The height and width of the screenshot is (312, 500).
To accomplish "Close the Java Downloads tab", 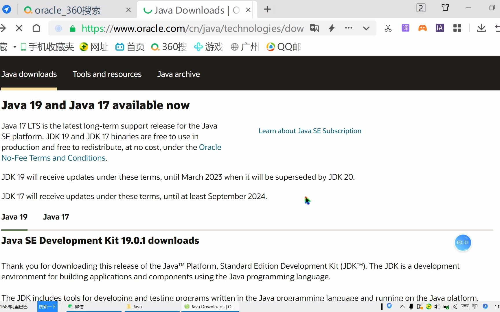I will coord(248,10).
